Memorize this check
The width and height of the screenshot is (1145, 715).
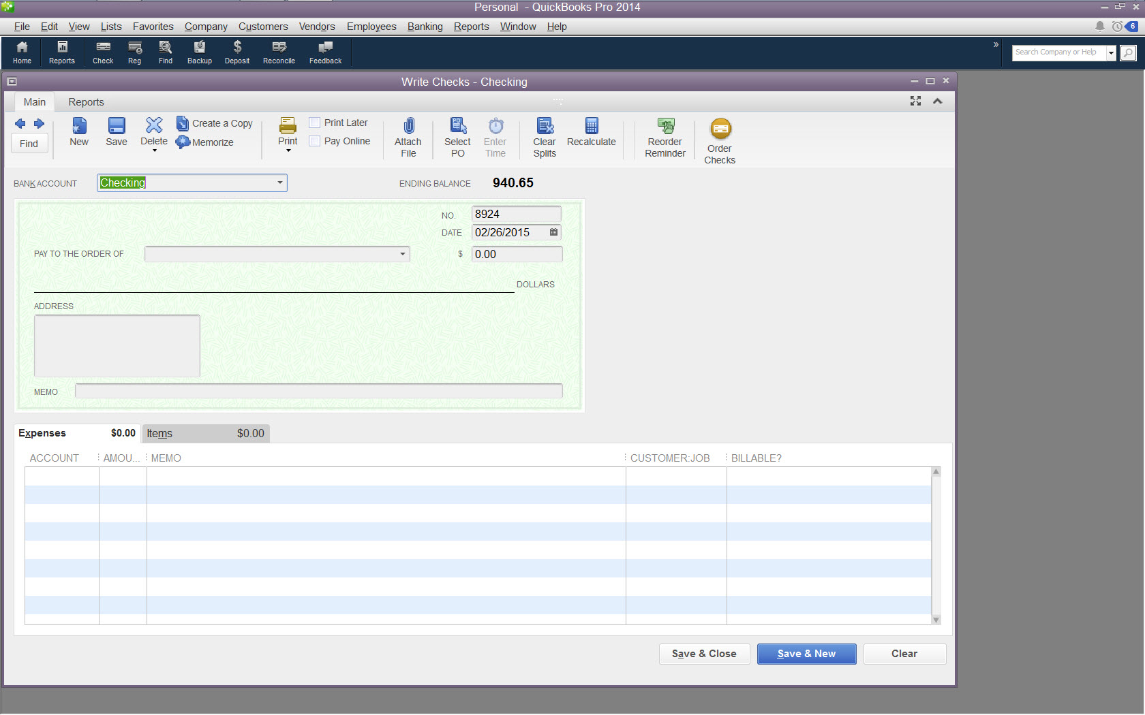coord(204,142)
